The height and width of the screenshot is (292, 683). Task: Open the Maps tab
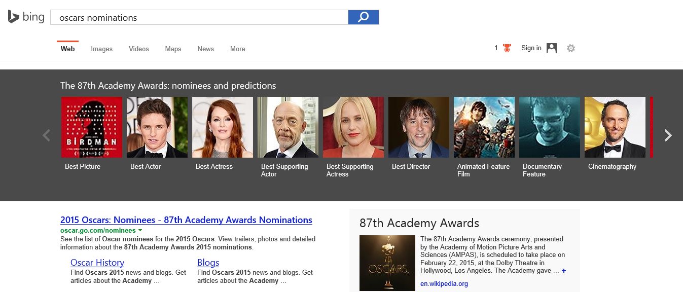173,49
